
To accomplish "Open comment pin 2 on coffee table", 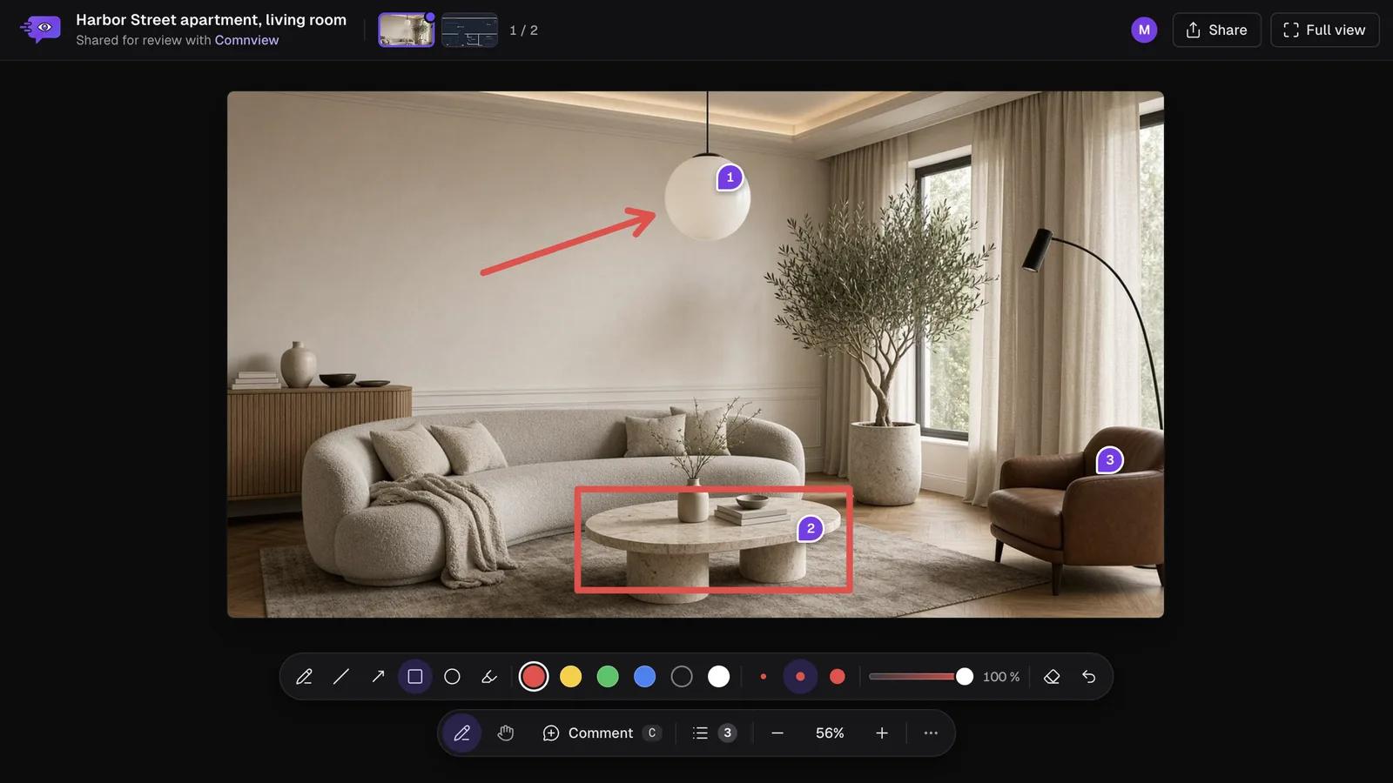I will [x=811, y=528].
